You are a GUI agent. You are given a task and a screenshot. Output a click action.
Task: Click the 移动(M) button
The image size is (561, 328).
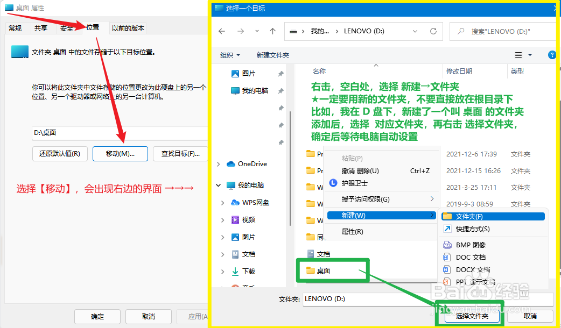point(120,153)
